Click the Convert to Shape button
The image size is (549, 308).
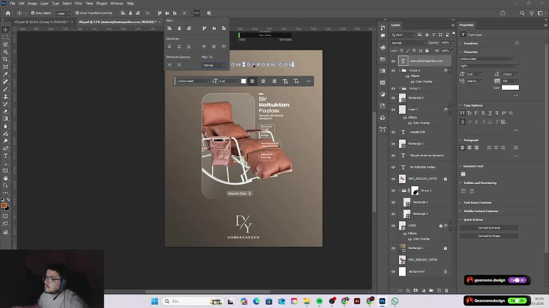click(x=489, y=236)
